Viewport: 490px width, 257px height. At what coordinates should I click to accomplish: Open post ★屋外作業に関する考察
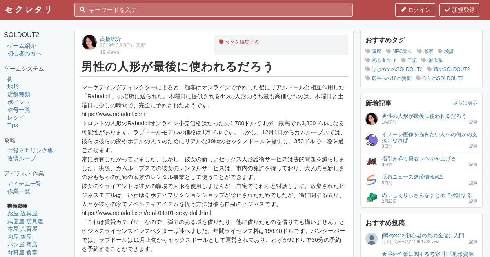point(428,254)
